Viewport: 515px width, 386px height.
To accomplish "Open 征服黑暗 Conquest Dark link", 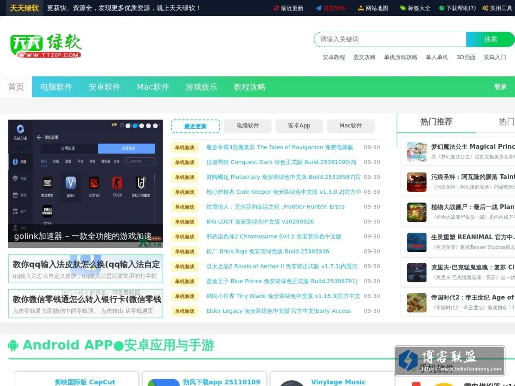I will click(282, 162).
